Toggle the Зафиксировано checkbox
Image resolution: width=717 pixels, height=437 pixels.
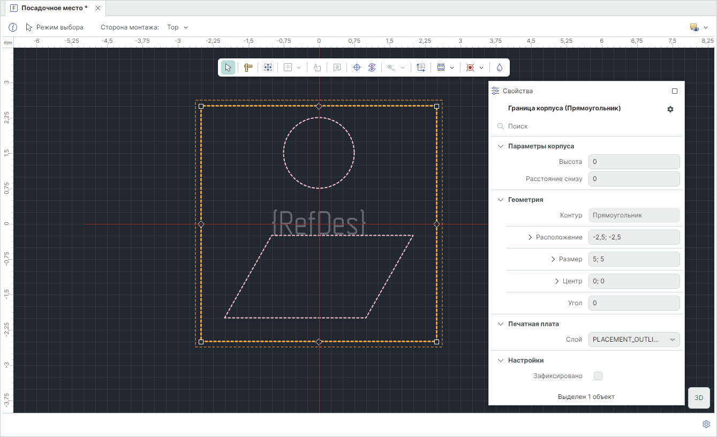598,376
